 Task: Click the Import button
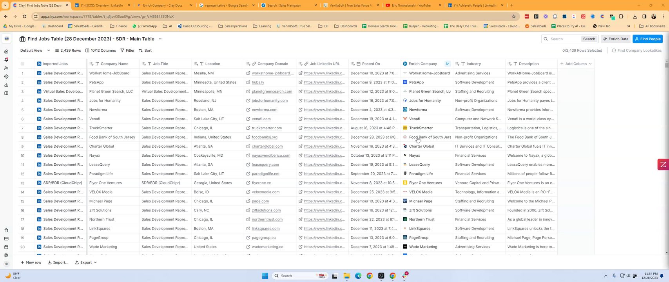click(x=58, y=262)
